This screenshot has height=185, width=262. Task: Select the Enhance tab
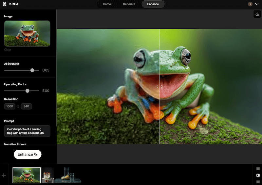[x=153, y=4]
